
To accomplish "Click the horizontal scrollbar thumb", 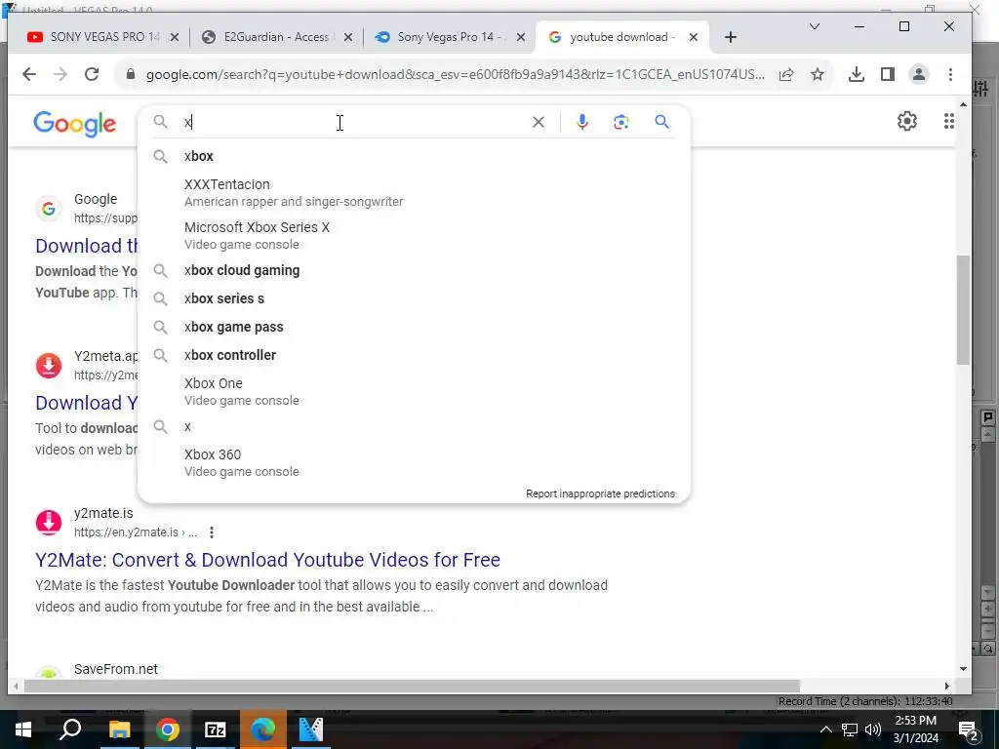I will (412, 686).
